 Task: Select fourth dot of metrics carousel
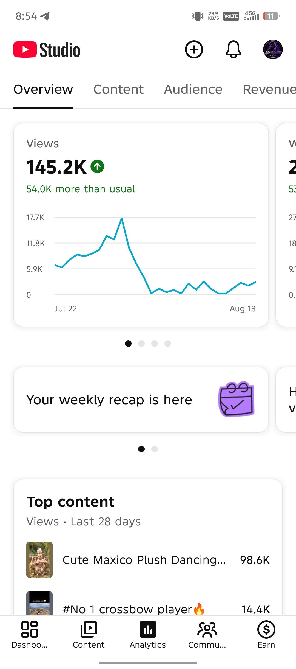point(168,344)
